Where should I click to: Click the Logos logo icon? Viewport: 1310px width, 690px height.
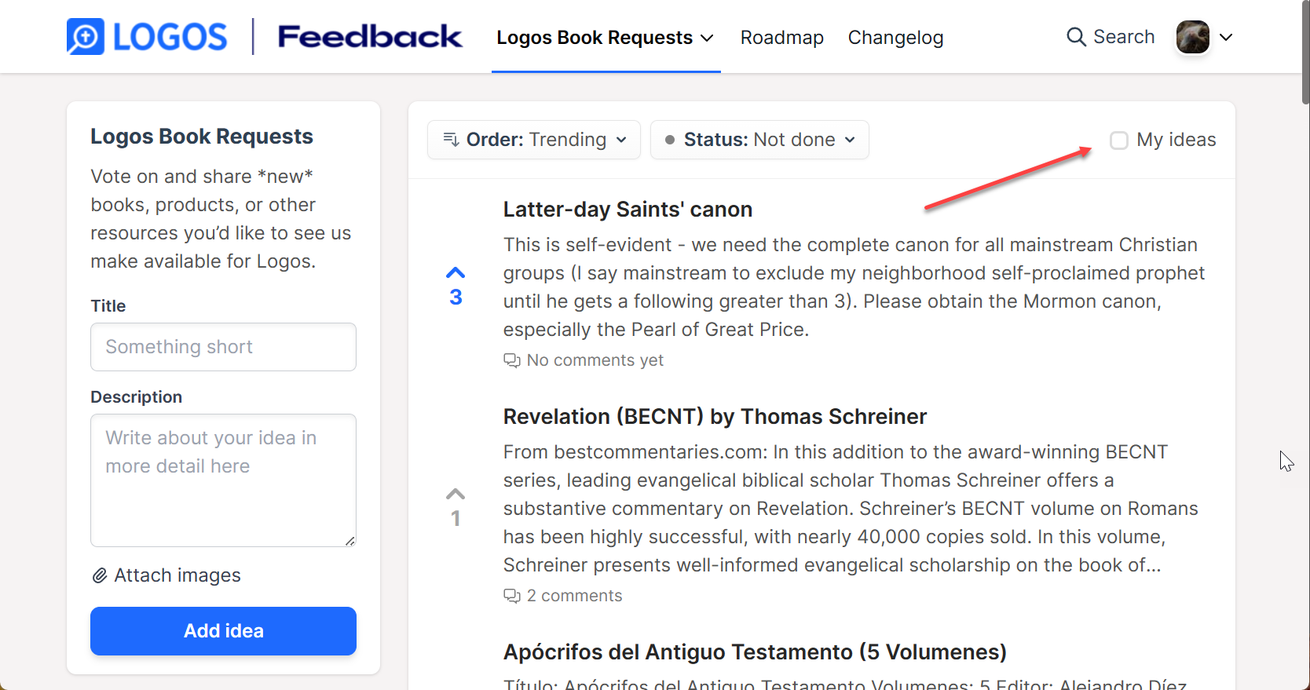click(x=86, y=37)
